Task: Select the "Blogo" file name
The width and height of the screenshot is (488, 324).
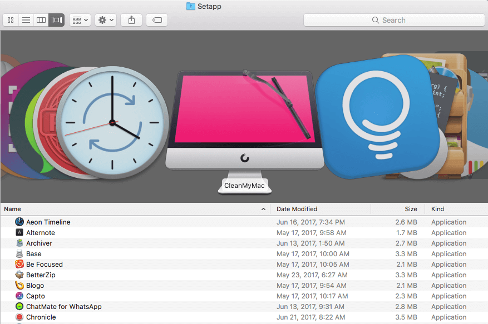Action: [x=35, y=286]
